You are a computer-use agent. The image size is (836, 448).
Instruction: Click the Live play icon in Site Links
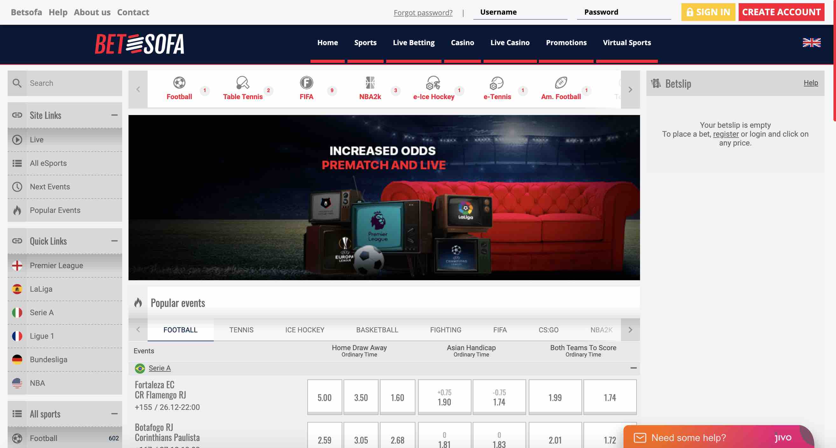tap(17, 140)
